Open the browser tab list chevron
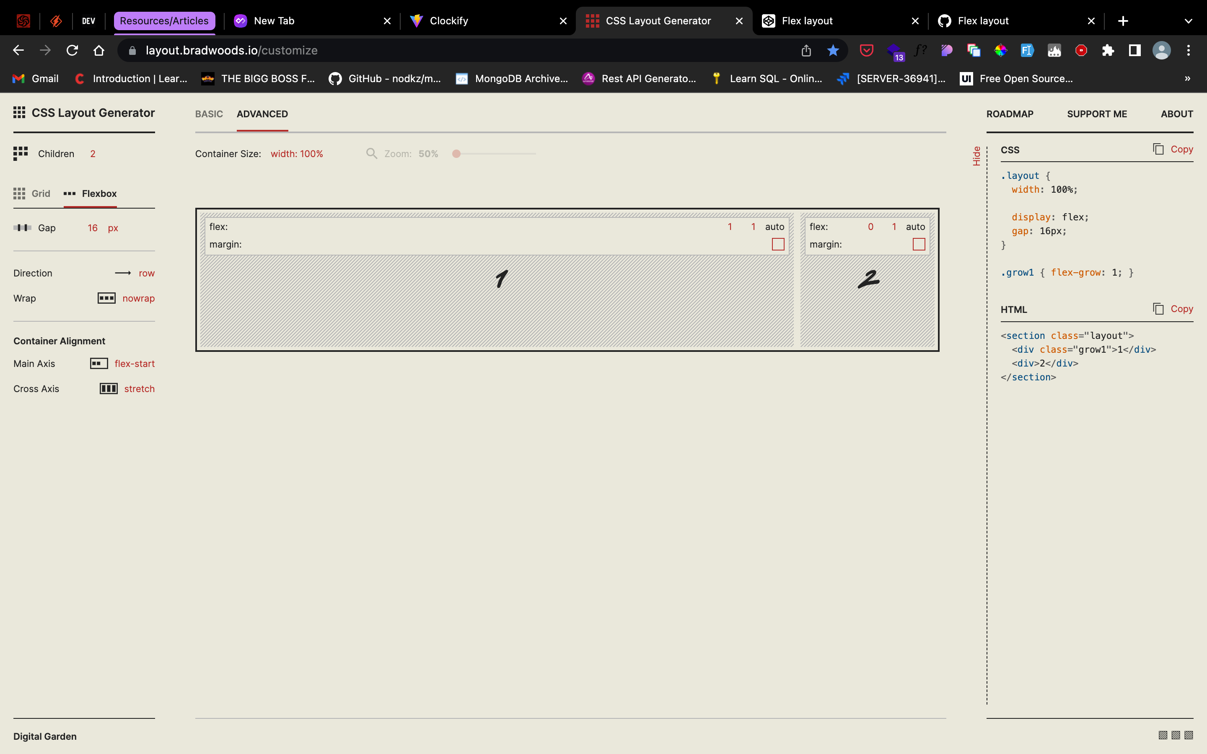The height and width of the screenshot is (754, 1207). (x=1188, y=21)
